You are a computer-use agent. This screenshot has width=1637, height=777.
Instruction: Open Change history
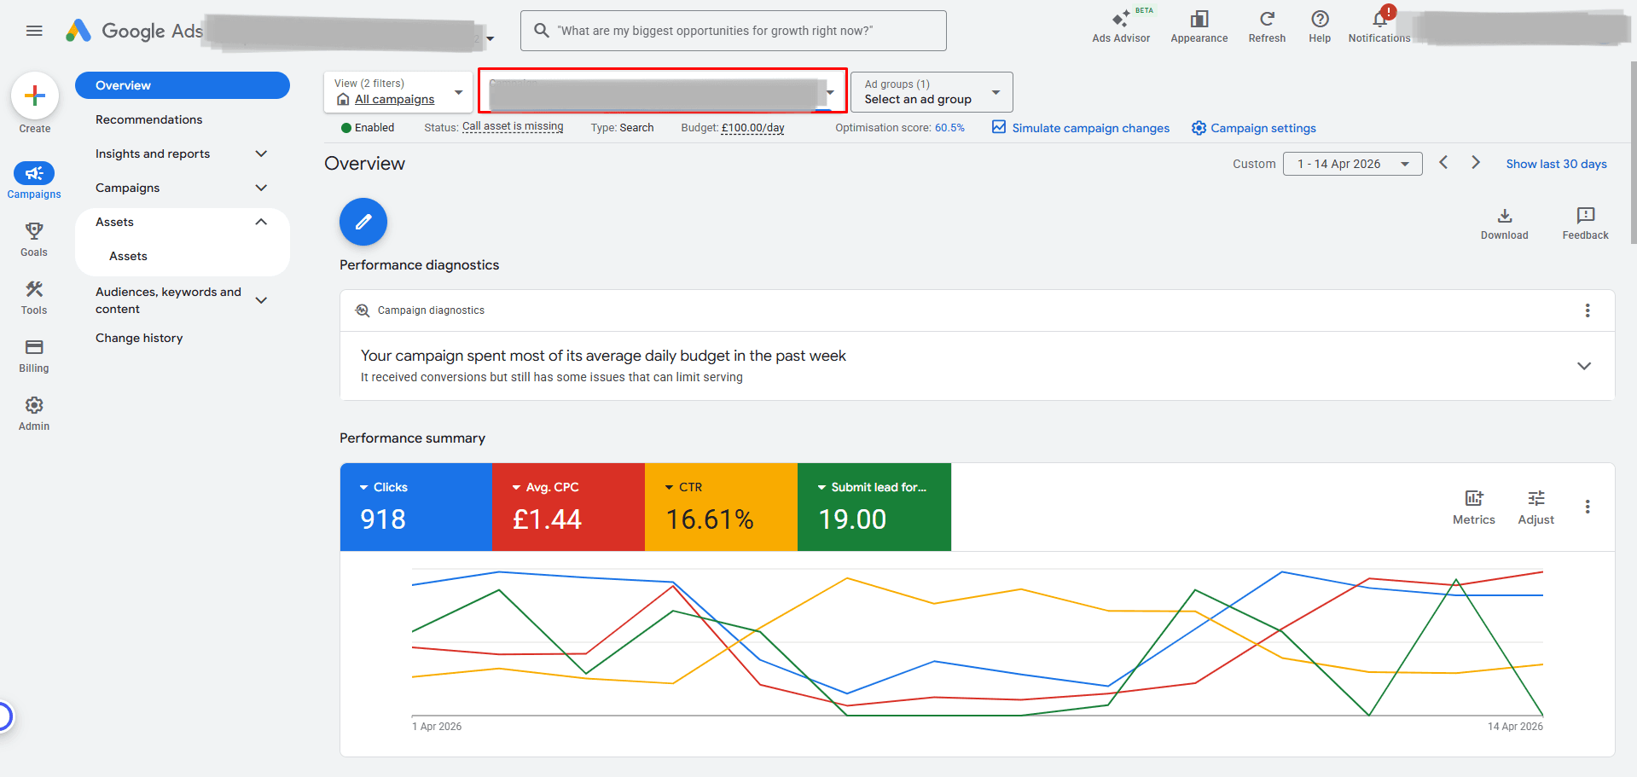[139, 338]
